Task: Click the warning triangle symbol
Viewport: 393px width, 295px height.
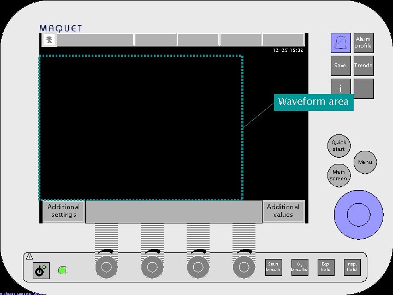Action: [29, 256]
